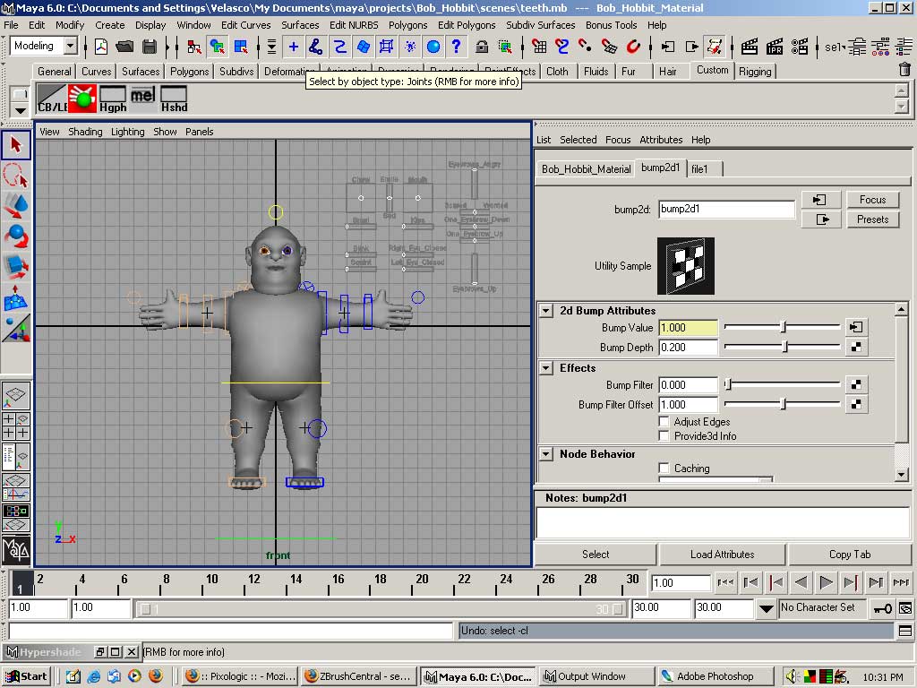Check the Provide3d Info option
The height and width of the screenshot is (688, 917).
(x=664, y=436)
